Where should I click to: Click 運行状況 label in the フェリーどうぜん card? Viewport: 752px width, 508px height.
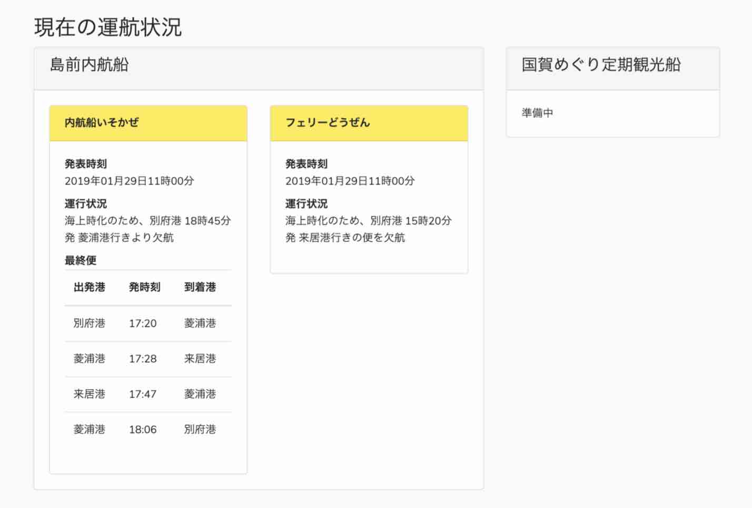click(x=306, y=204)
